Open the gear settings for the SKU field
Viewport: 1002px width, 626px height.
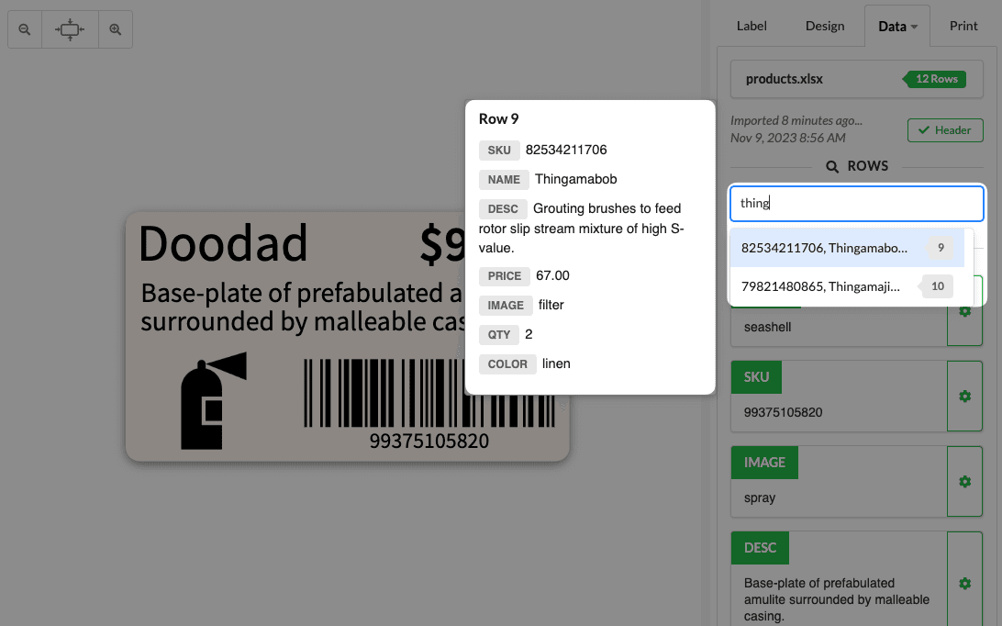pyautogui.click(x=964, y=396)
